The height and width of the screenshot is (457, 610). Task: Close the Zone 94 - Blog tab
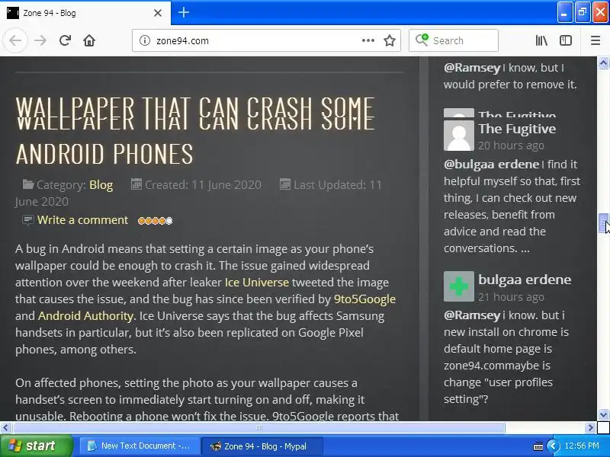[x=158, y=13]
